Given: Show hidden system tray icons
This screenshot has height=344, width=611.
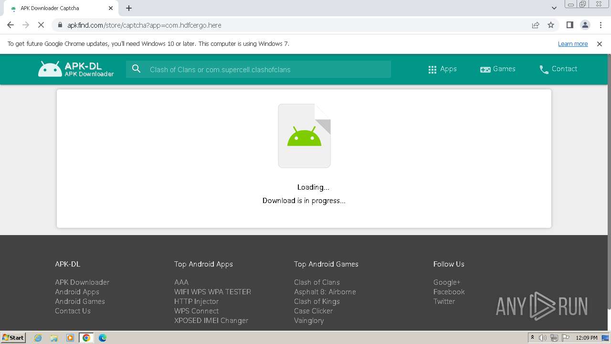Looking at the screenshot, I should click(532, 337).
